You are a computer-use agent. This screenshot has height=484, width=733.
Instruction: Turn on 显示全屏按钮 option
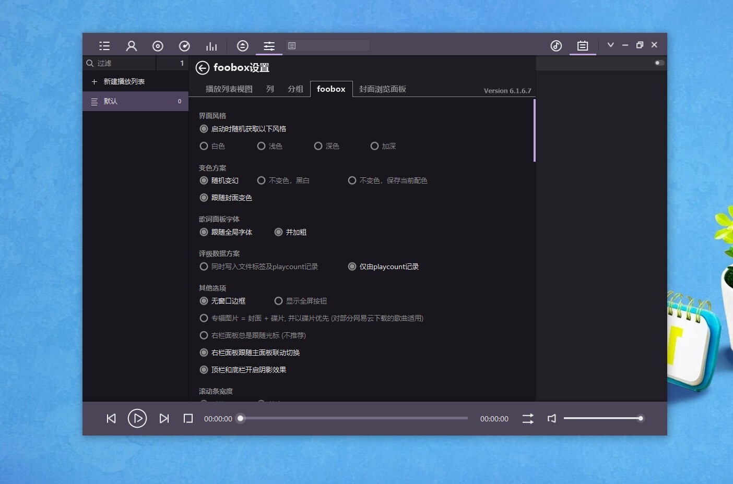(x=278, y=300)
